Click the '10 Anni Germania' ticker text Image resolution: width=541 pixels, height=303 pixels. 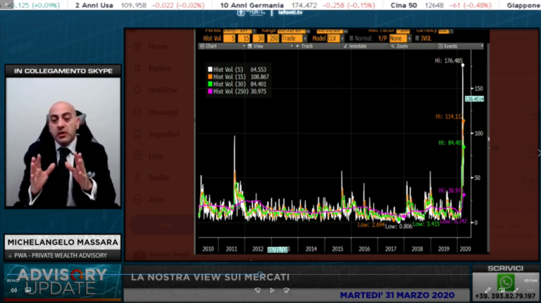[x=252, y=5]
